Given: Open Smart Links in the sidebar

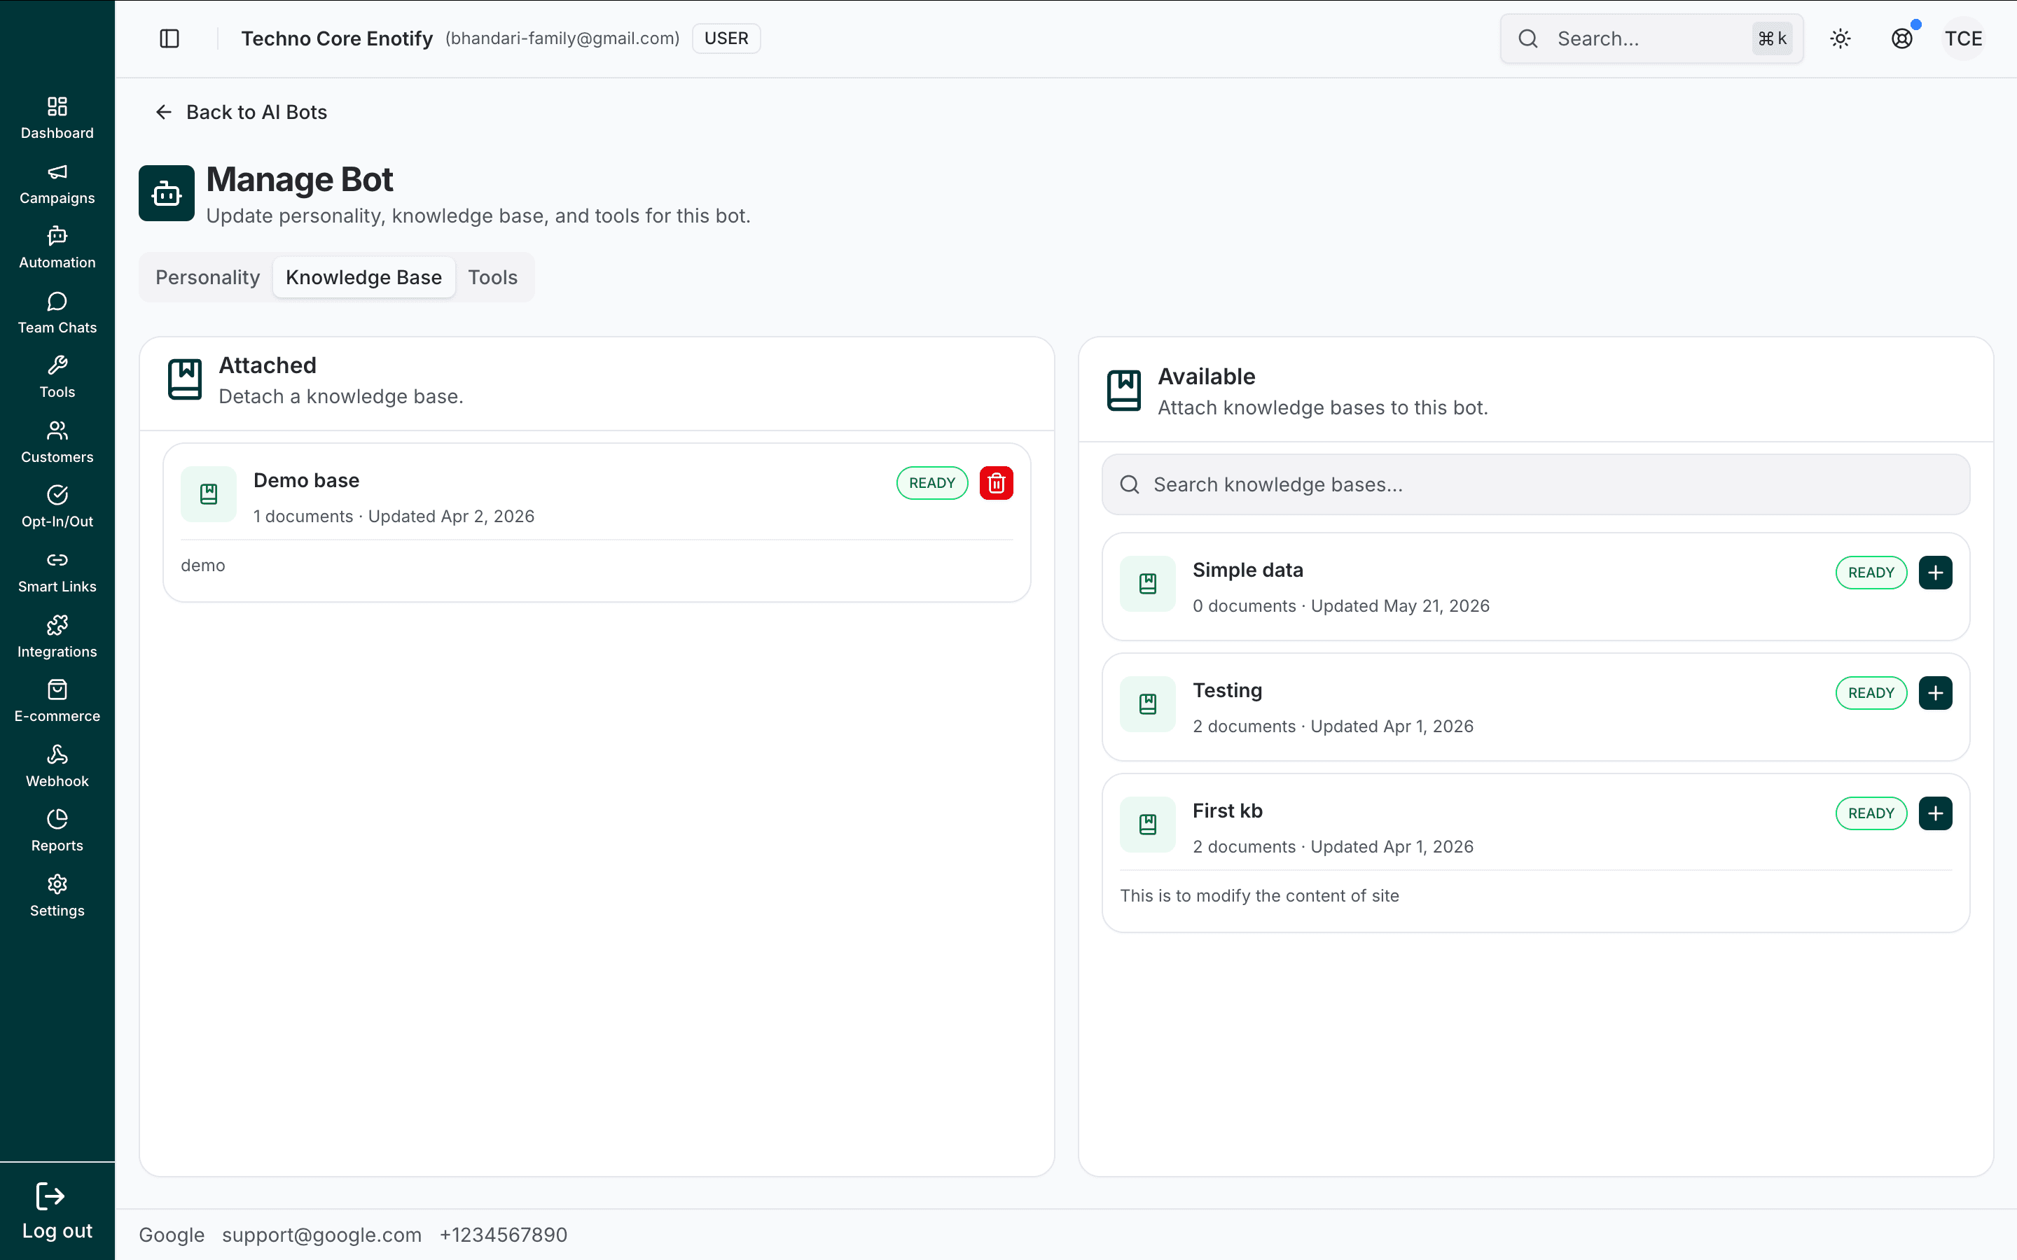Looking at the screenshot, I should 57,573.
